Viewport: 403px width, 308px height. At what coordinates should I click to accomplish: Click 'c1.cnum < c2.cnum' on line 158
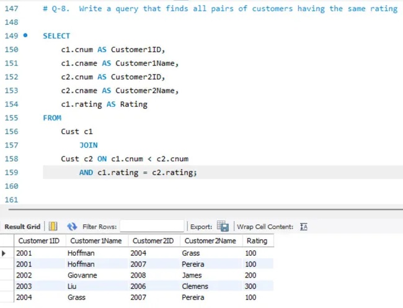click(x=149, y=159)
